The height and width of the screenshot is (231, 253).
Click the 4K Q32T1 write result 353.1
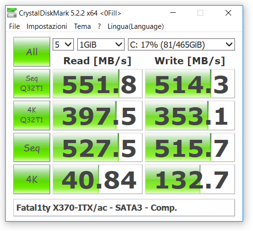click(x=190, y=115)
